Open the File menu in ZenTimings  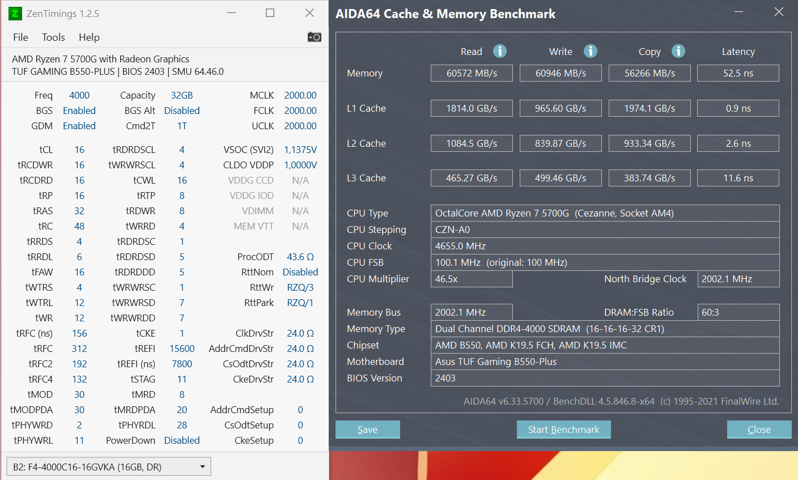point(20,37)
